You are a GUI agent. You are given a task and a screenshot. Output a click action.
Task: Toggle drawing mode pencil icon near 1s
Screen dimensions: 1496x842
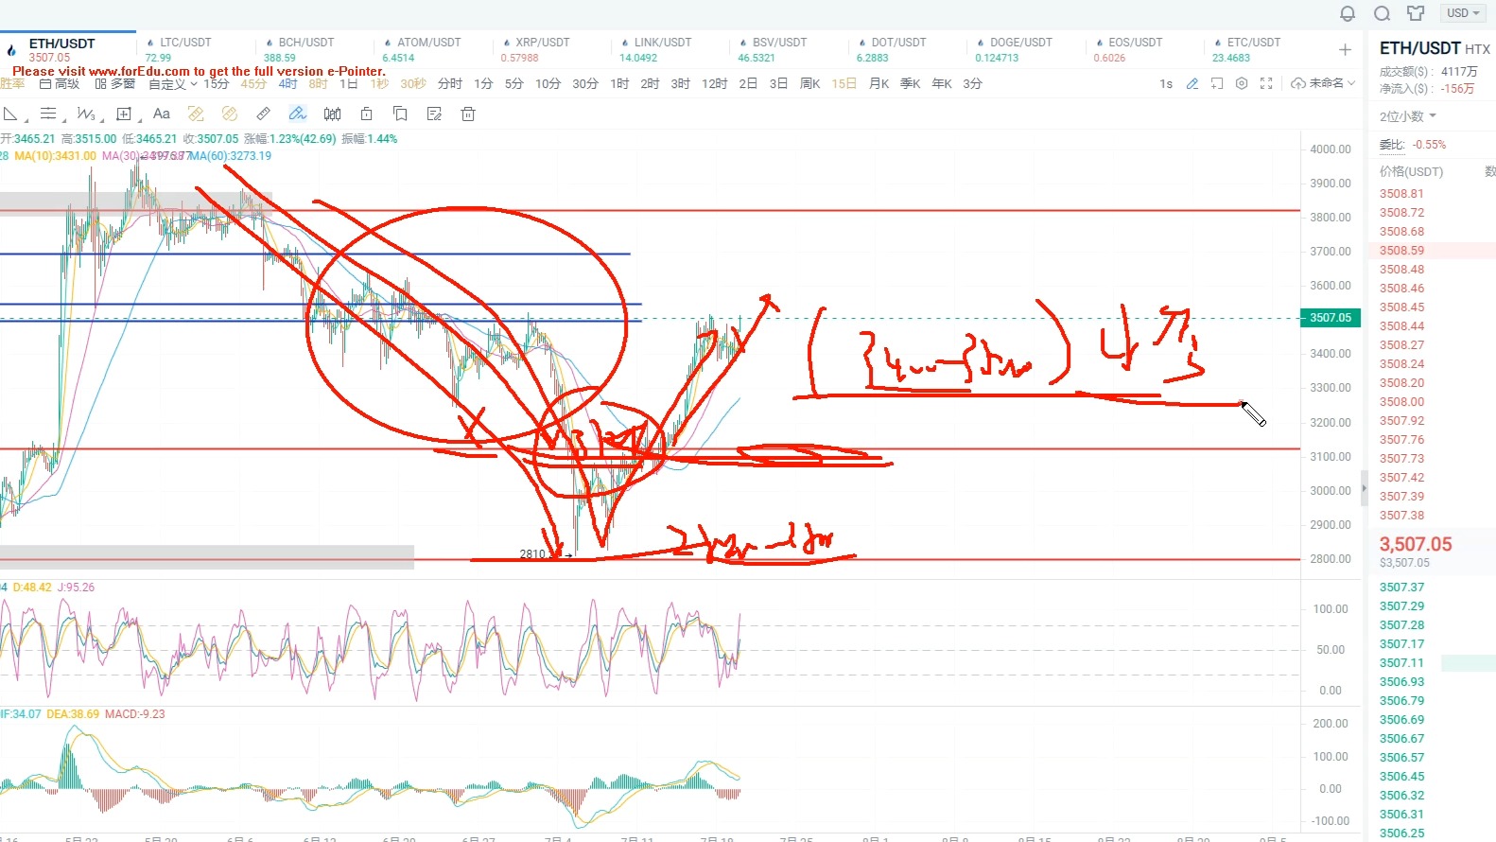point(1192,84)
